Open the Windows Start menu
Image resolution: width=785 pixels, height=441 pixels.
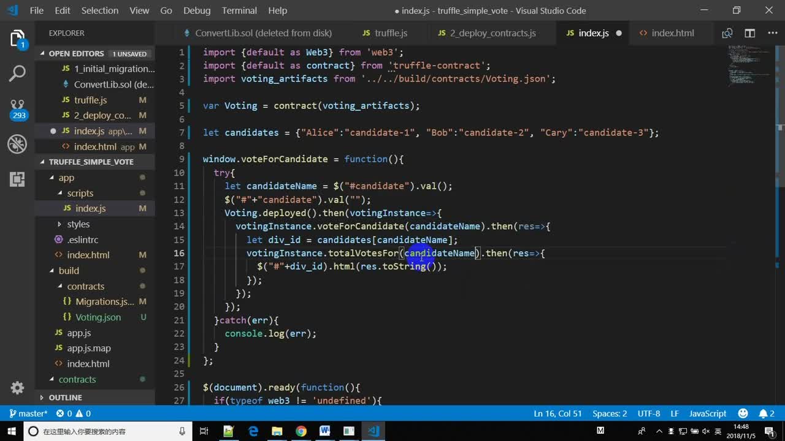point(11,431)
